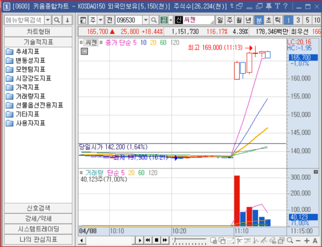Viewport: 322px width, 247px height.
Task: Click the zoom magnifier icon in bottom toolbar
Action: pos(290,240)
